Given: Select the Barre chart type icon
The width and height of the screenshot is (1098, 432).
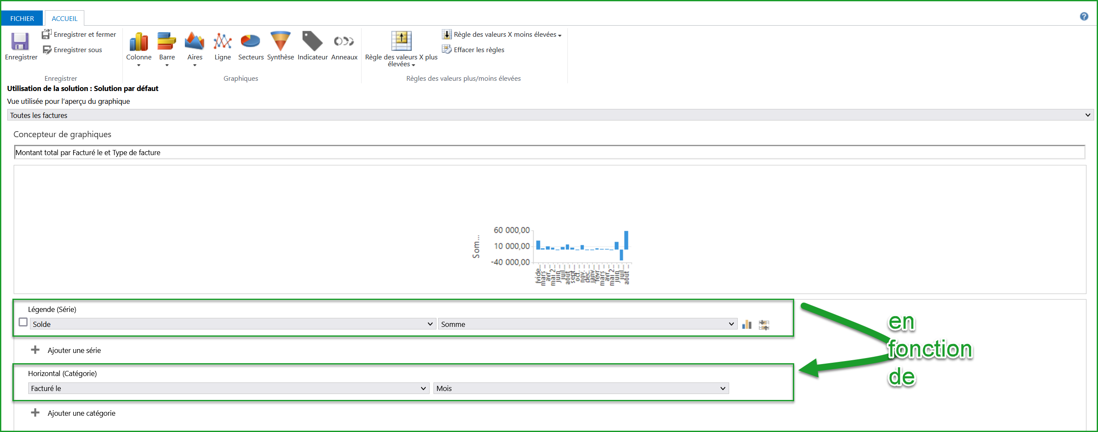Looking at the screenshot, I should tap(166, 42).
